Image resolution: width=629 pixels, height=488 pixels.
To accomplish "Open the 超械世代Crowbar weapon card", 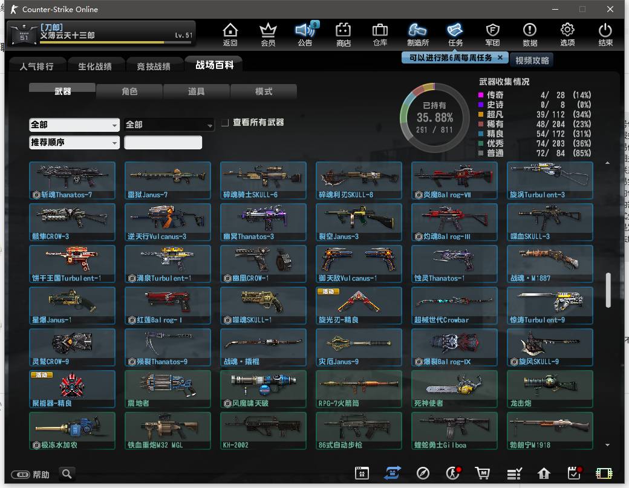I will (454, 305).
